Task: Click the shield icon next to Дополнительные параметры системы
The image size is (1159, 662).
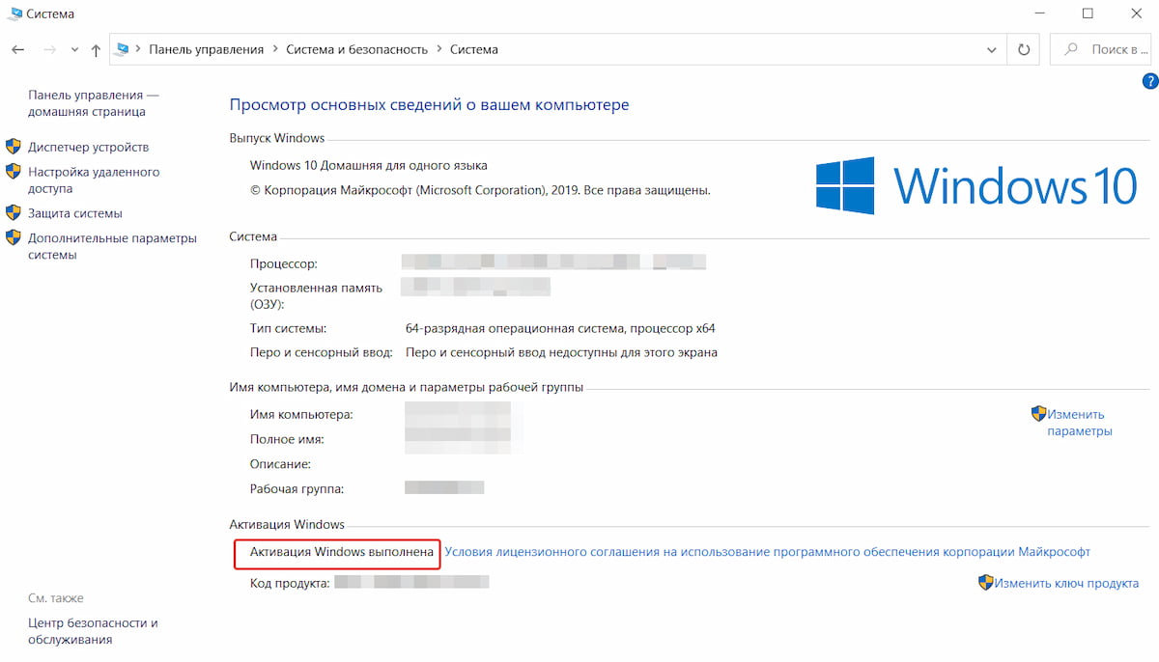Action: coord(14,238)
